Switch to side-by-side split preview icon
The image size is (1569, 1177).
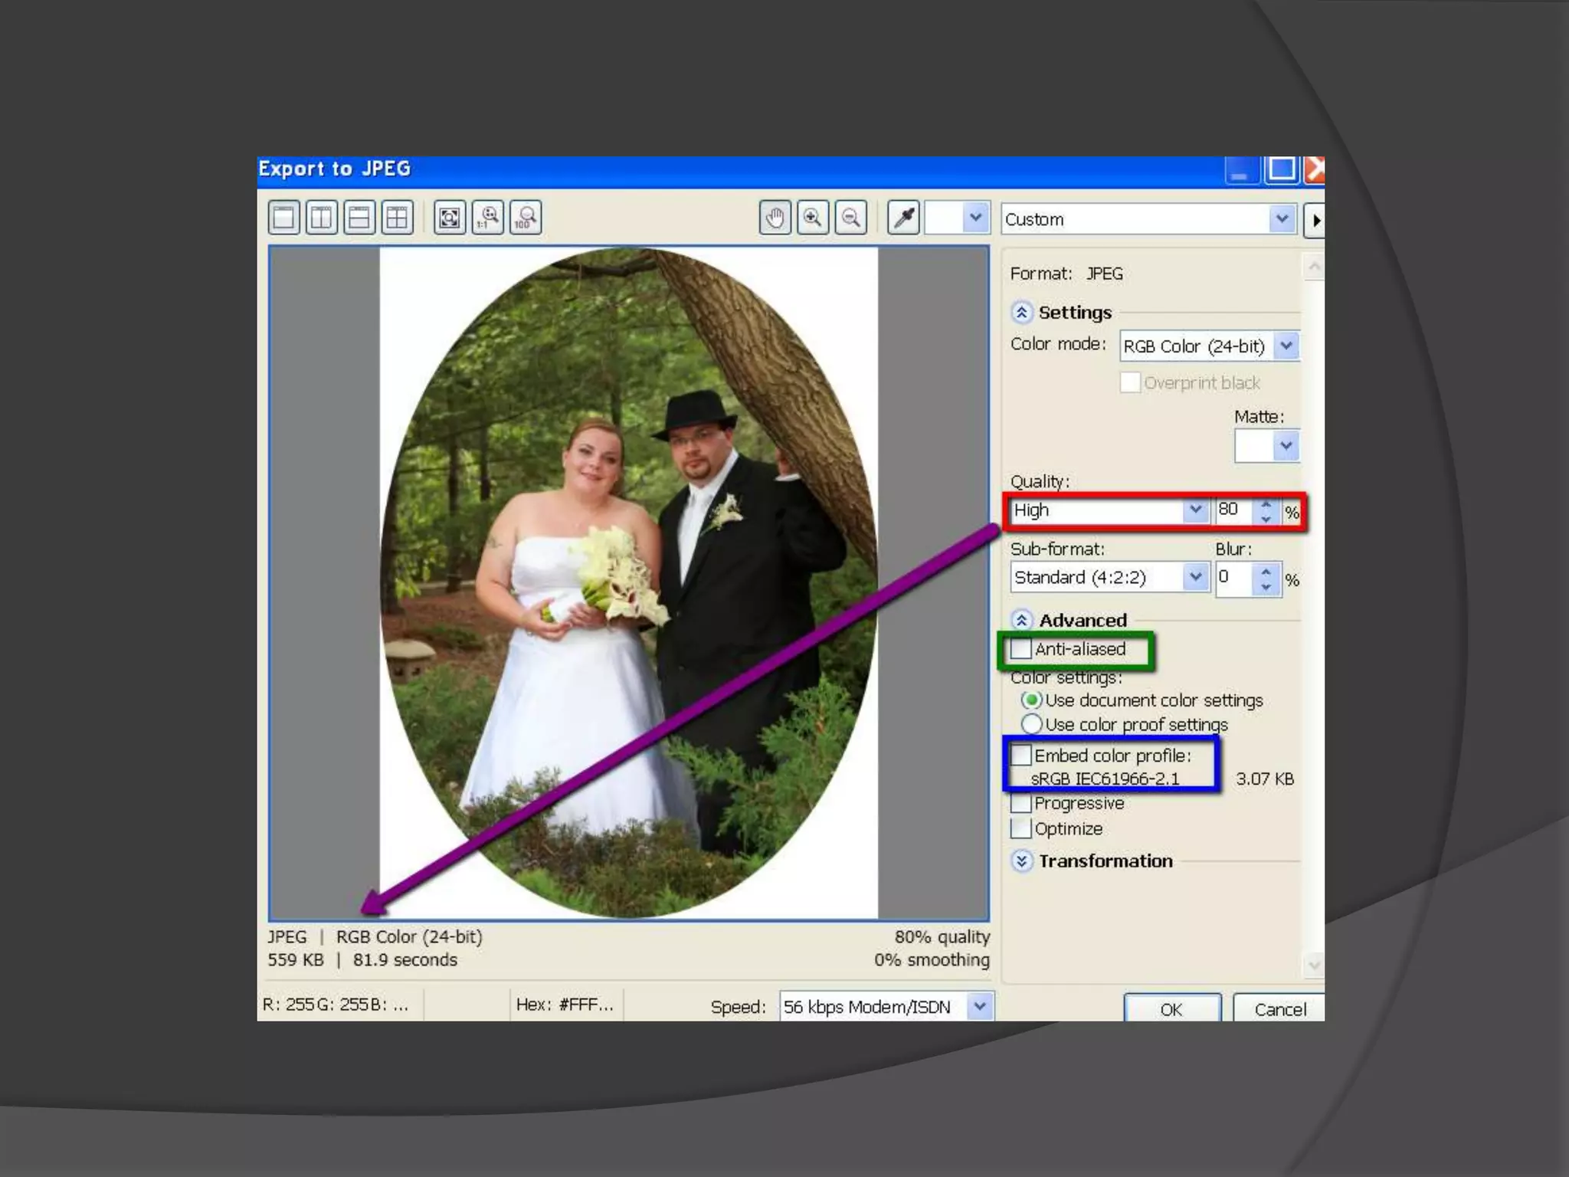point(322,218)
